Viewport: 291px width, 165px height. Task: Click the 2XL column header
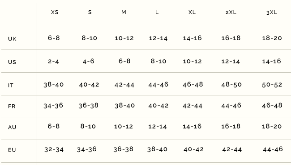tap(231, 12)
